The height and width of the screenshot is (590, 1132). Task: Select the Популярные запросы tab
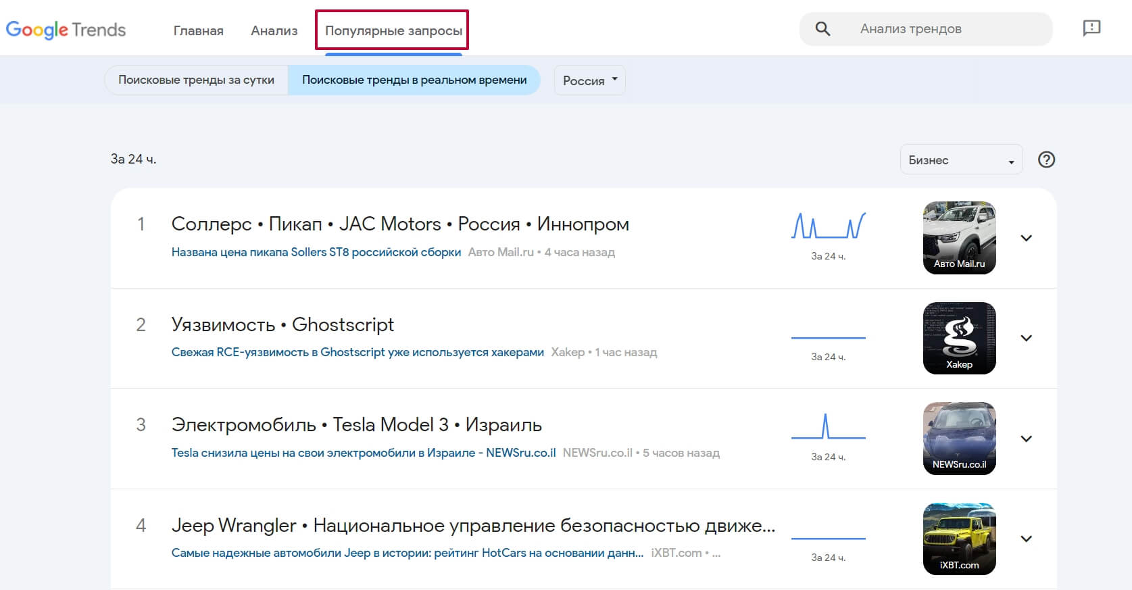[x=393, y=30]
